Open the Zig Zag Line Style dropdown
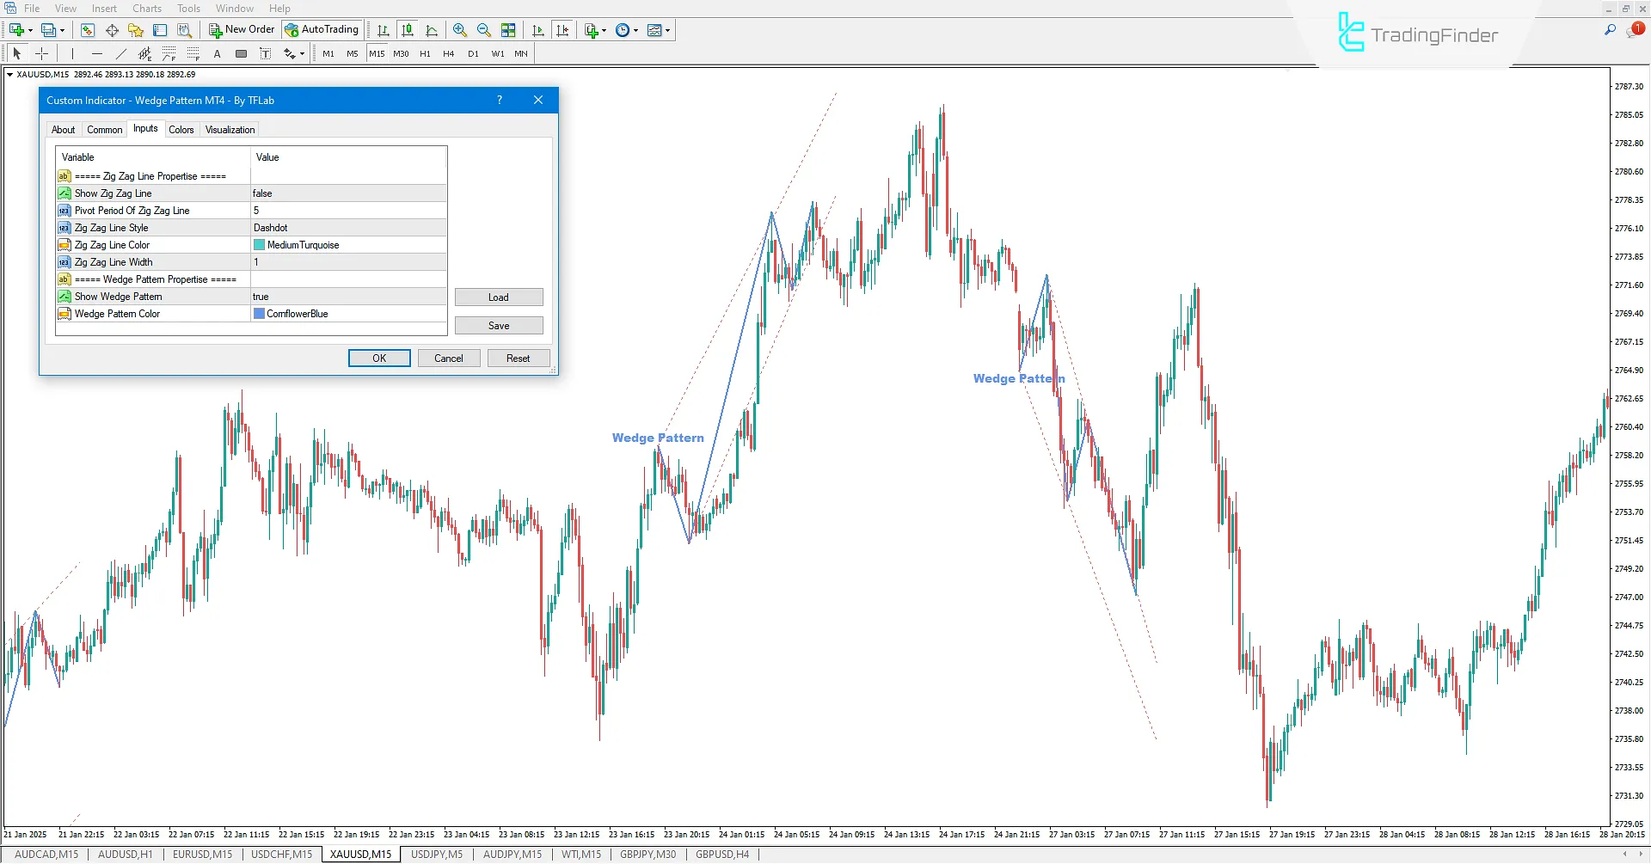1651x864 pixels. click(347, 227)
